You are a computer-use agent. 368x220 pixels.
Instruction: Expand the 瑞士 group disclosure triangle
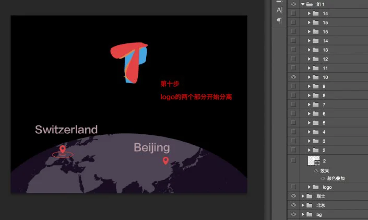303,196
